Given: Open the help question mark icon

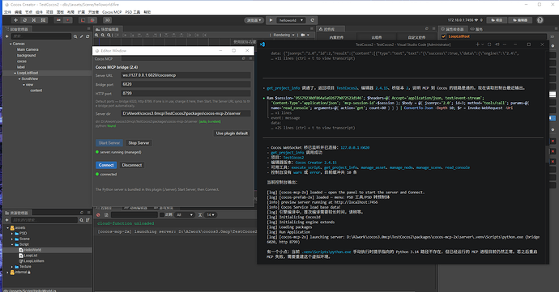Looking at the screenshot, I should (540, 20).
